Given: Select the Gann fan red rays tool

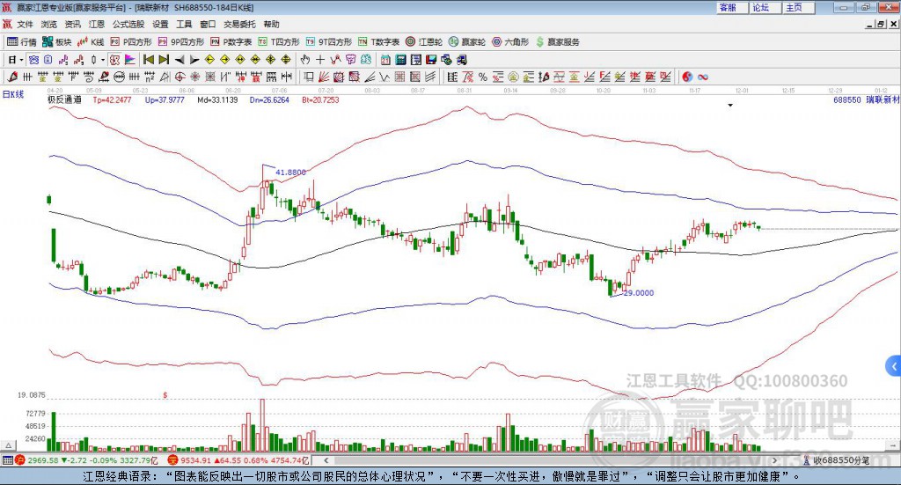Looking at the screenshot, I should pyautogui.click(x=324, y=77).
